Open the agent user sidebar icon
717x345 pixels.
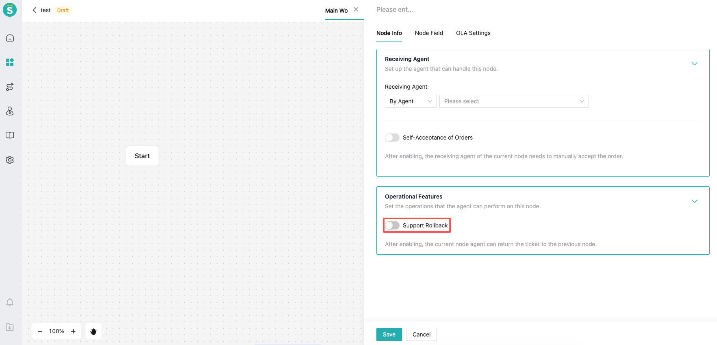[x=10, y=111]
